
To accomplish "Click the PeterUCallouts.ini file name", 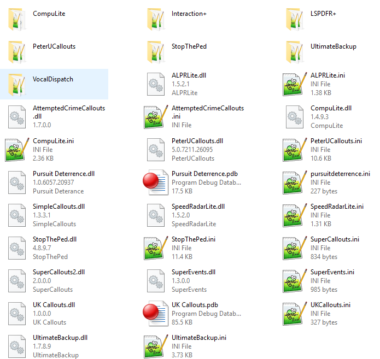I will pyautogui.click(x=336, y=141).
